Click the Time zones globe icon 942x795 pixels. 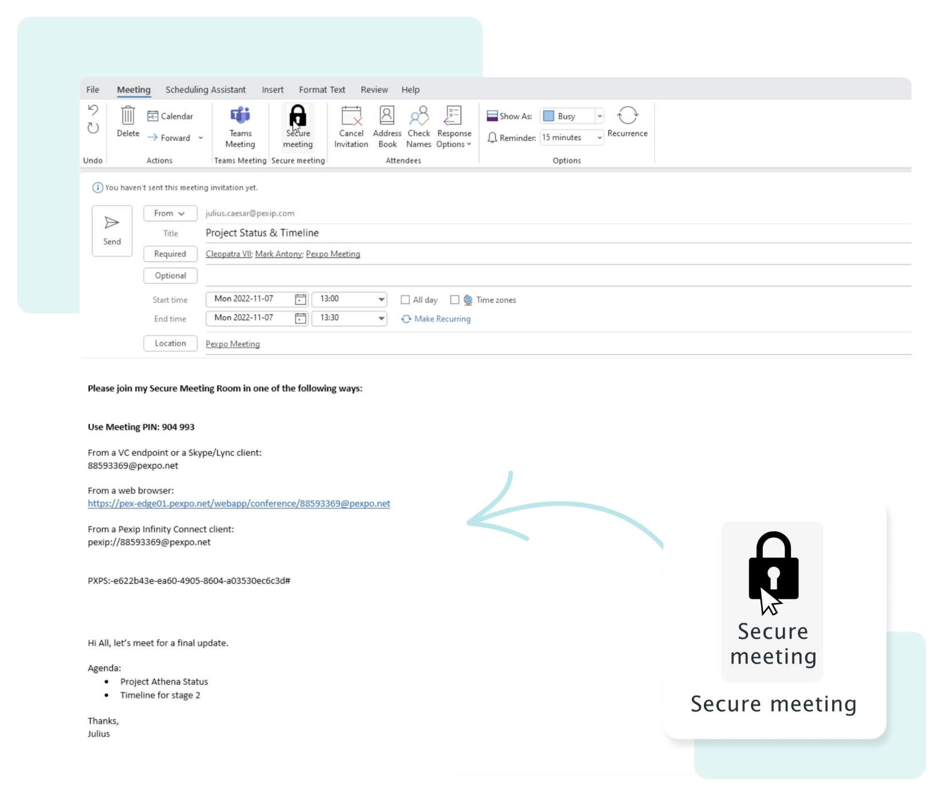pyautogui.click(x=468, y=300)
